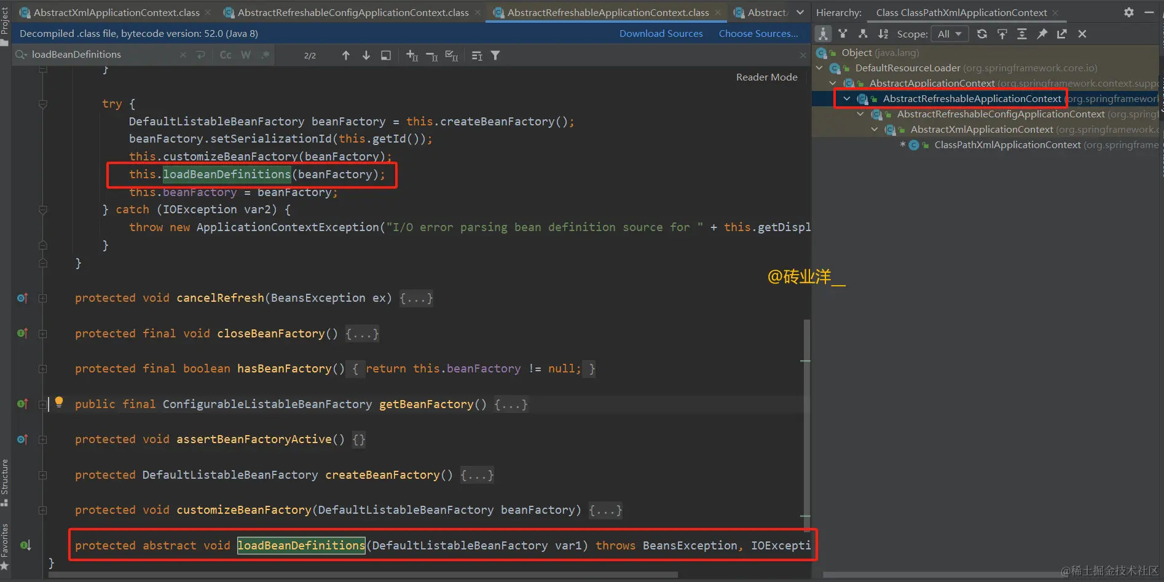Expand folded getBeanFactory method body
This screenshot has width=1164, height=582.
pyautogui.click(x=511, y=404)
